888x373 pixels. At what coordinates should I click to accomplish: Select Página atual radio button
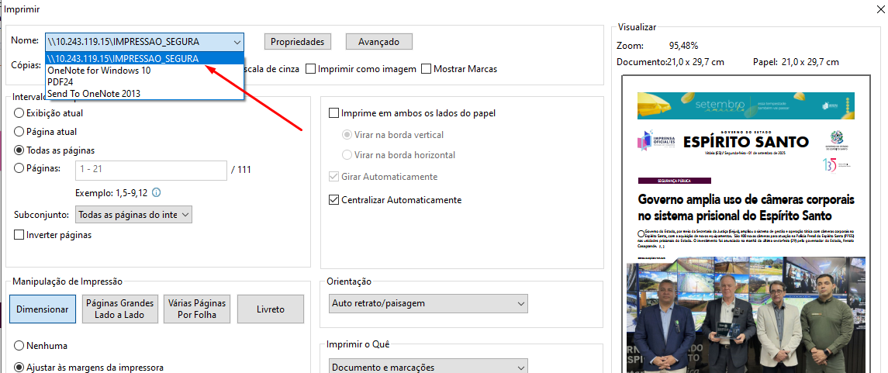point(19,132)
